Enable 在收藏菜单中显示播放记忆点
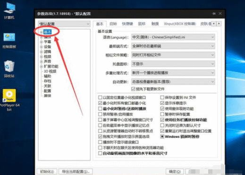245x175 pixels. point(100,125)
